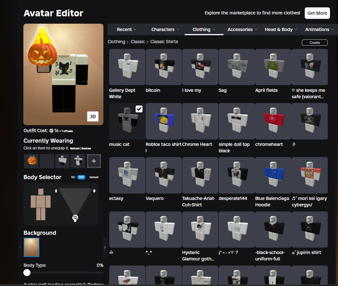Switch to the Characters tab
338x286 pixels.
(x=165, y=30)
